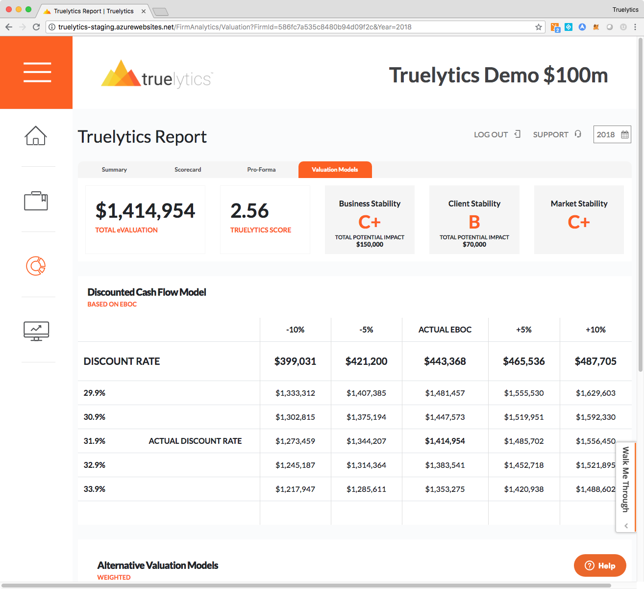This screenshot has height=589, width=644.
Task: Open the monitor trend chart icon
Action: pos(36,331)
